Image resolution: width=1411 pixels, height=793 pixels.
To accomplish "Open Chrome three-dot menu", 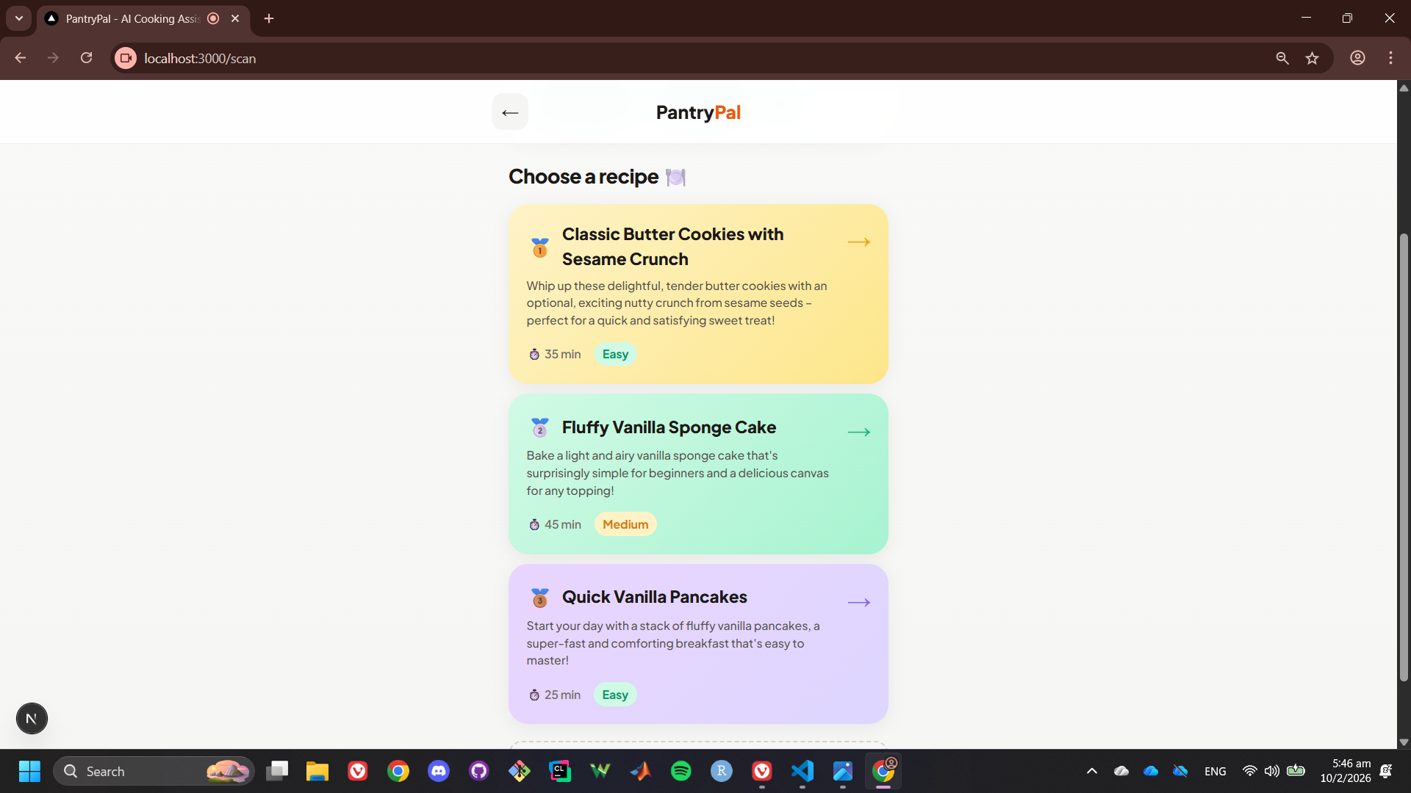I will (1390, 59).
